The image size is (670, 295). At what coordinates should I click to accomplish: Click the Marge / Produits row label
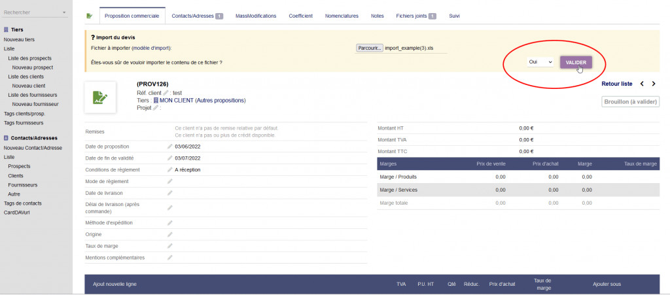pos(398,177)
